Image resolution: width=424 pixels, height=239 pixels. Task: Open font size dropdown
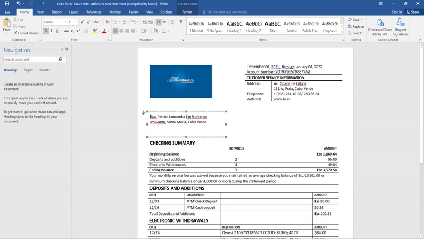tap(77, 22)
